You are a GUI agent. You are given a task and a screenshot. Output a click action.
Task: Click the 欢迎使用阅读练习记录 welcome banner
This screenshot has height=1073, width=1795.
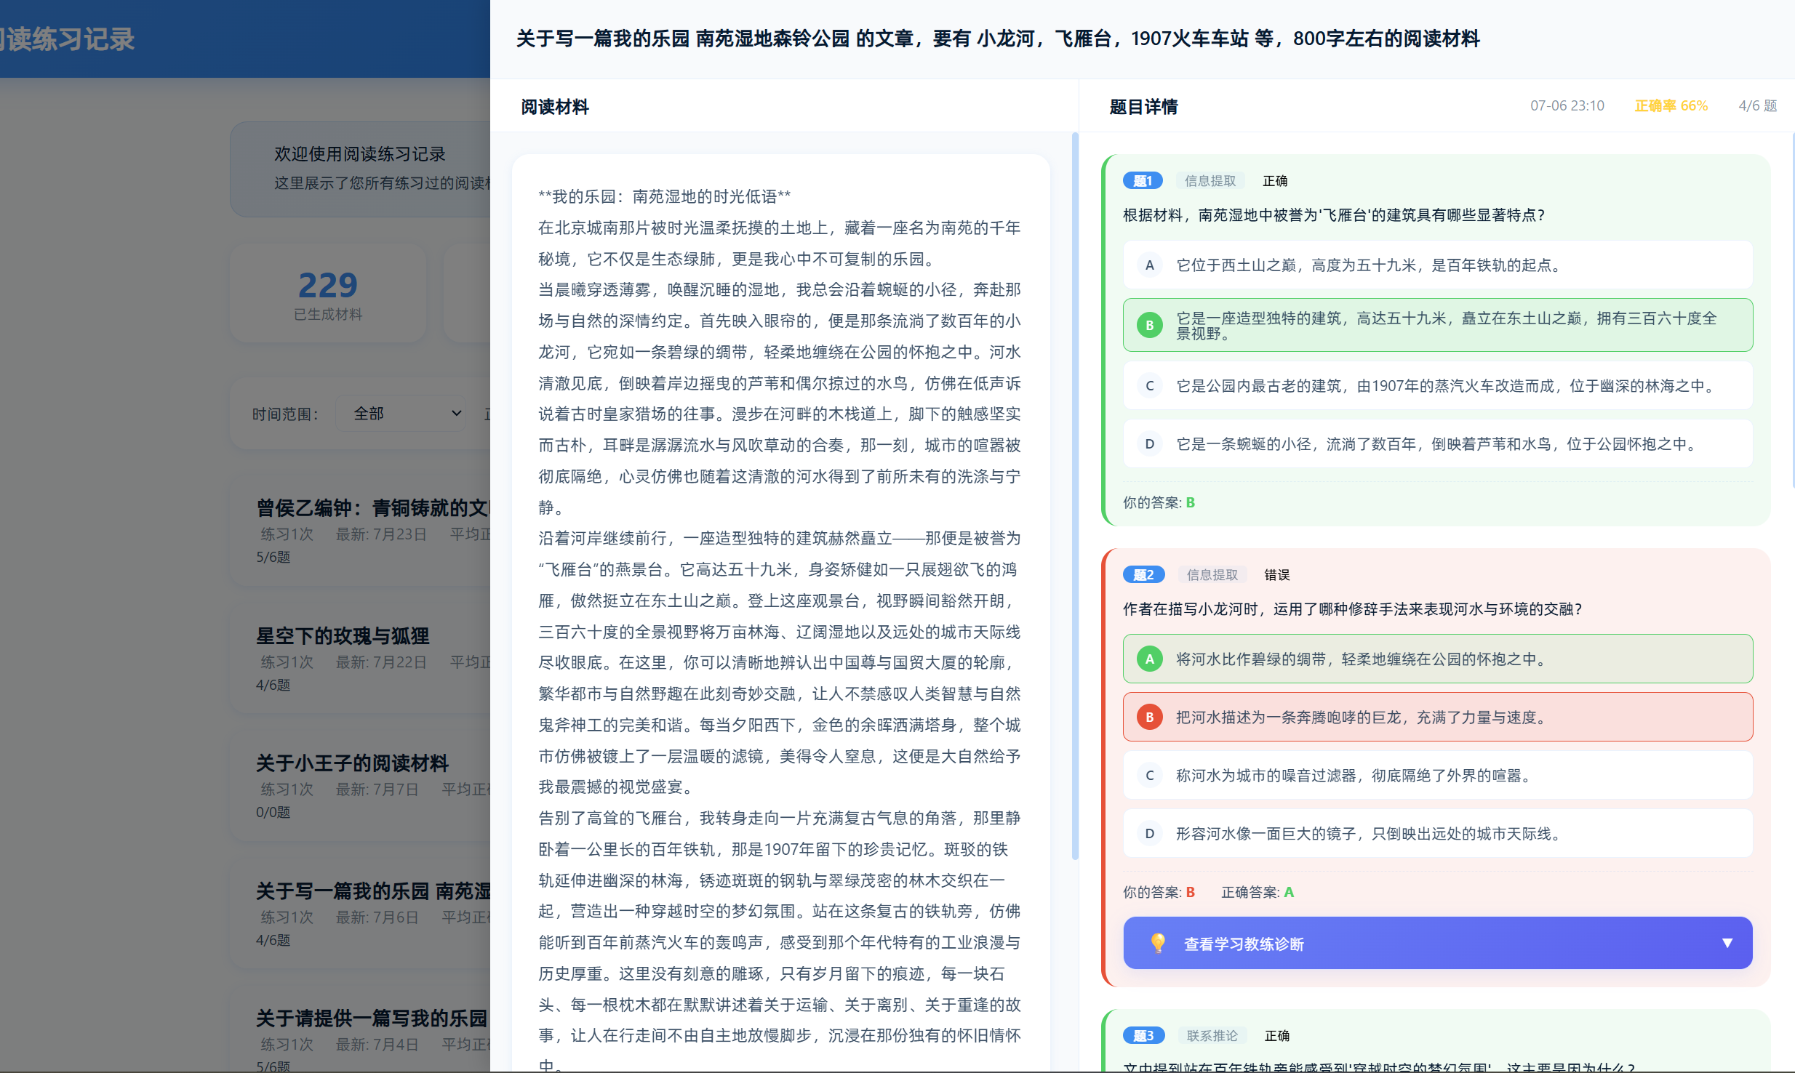[361, 169]
